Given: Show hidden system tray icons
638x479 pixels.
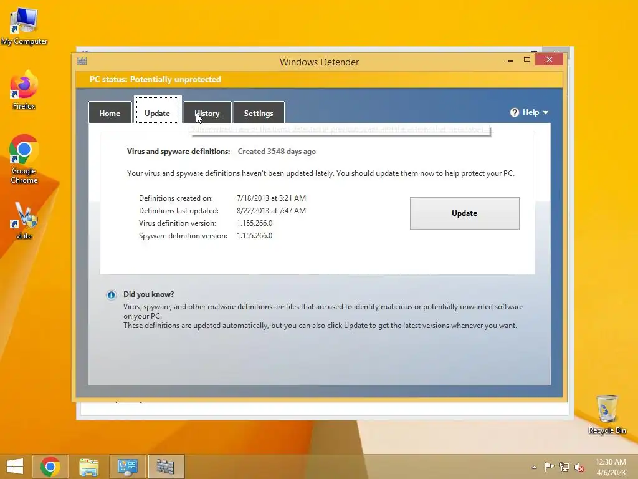Looking at the screenshot, I should (534, 467).
